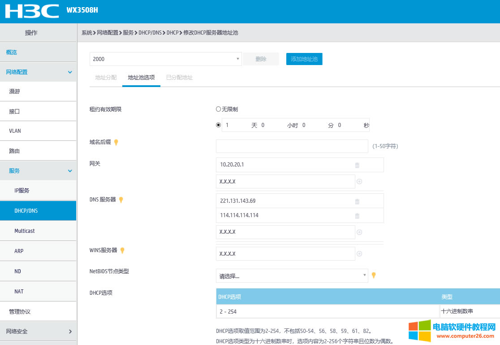Select the timed lease duration radio button
The width and height of the screenshot is (500, 345).
coord(218,125)
